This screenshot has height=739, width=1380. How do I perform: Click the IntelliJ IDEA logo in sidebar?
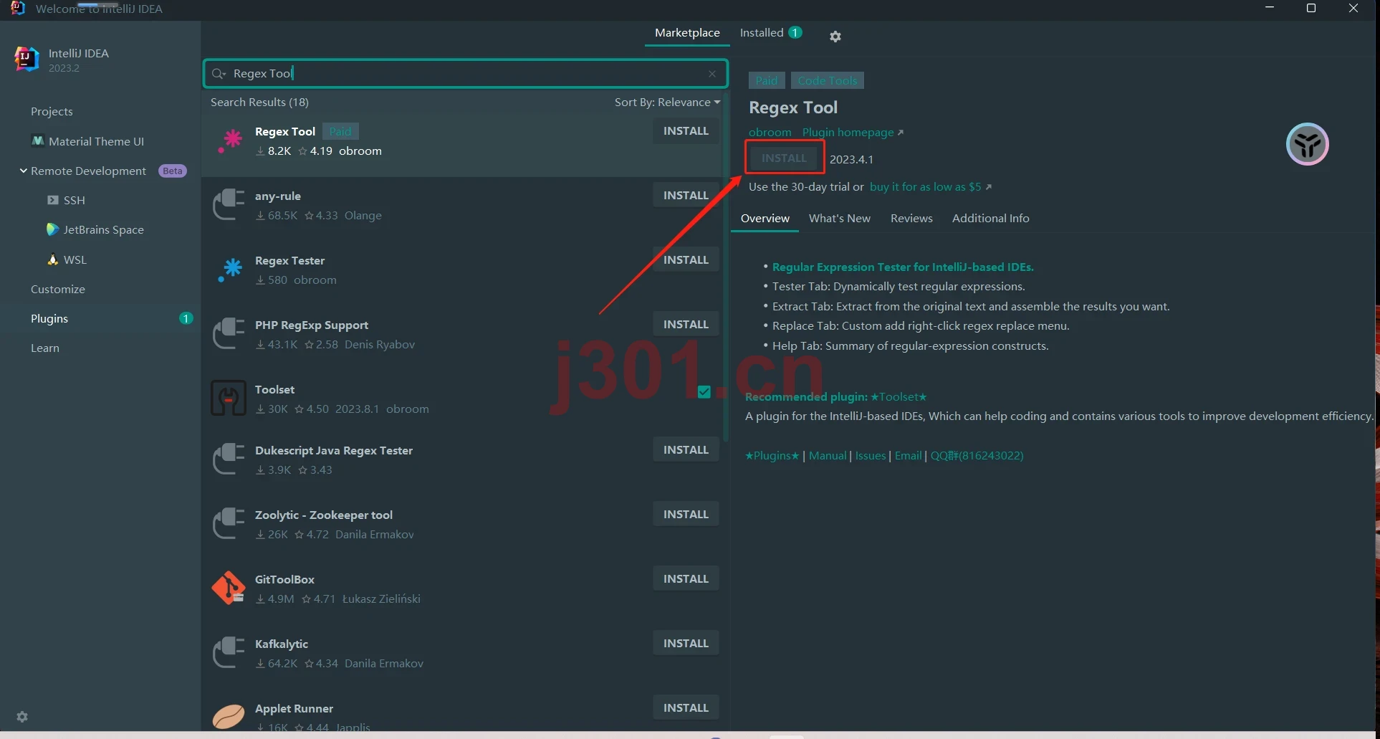pos(27,59)
